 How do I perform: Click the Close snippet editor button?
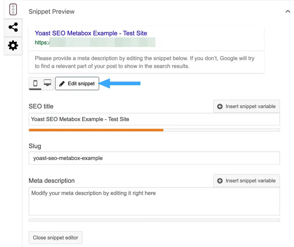click(55, 237)
